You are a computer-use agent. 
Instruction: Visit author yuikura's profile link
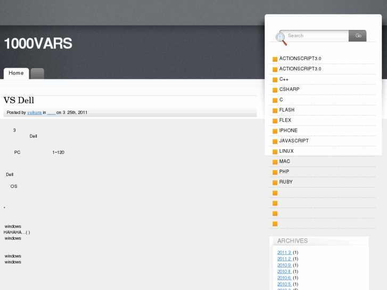click(34, 113)
